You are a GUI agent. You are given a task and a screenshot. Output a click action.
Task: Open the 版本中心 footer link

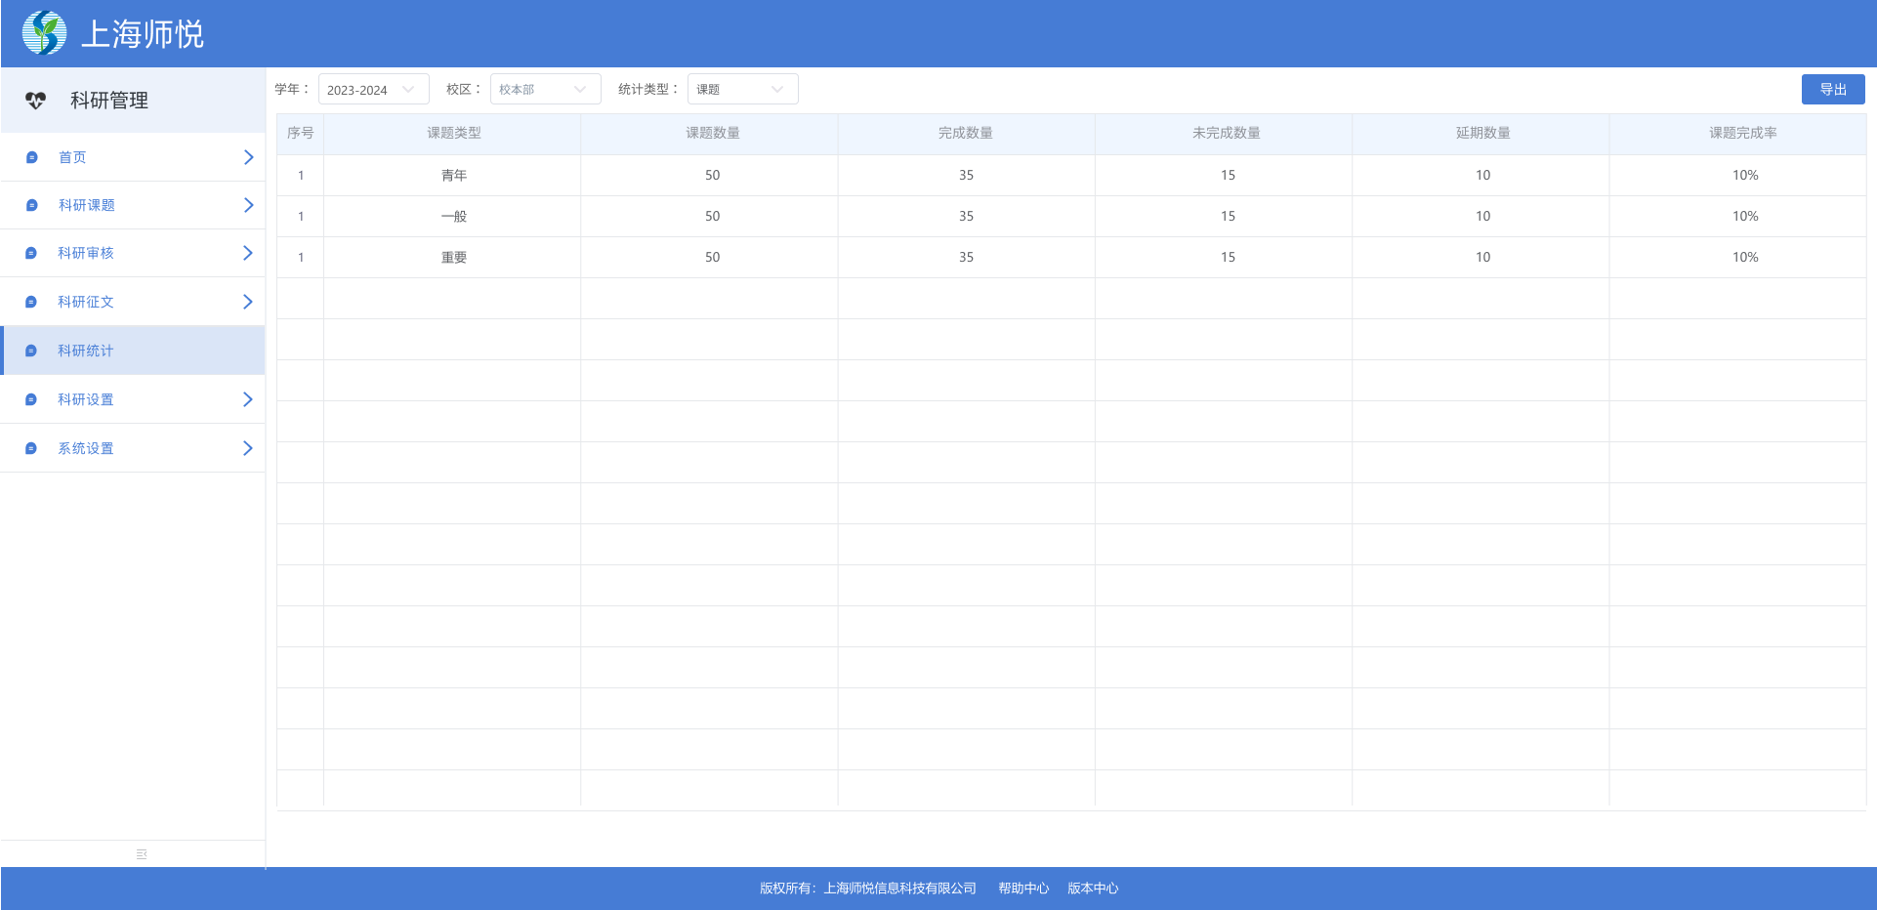[x=1092, y=889]
